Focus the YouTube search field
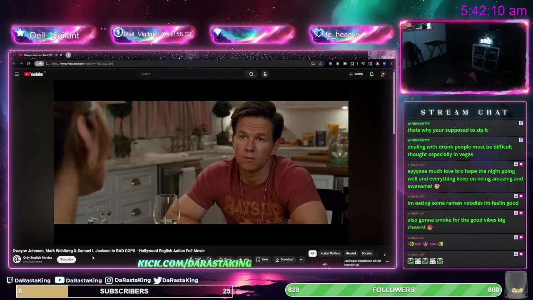 (x=192, y=74)
